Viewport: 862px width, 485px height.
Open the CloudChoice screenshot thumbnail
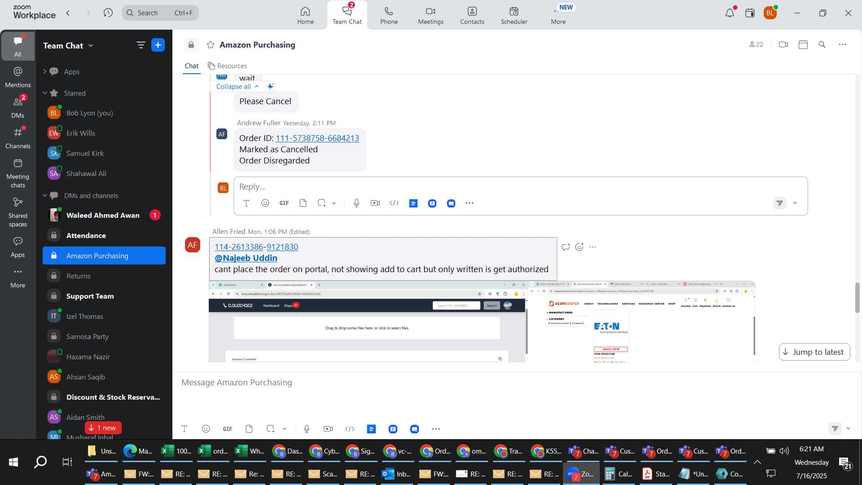coord(367,322)
